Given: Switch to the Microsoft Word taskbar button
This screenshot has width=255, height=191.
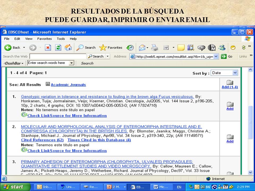Looking at the screenshot, I should pos(161,187).
